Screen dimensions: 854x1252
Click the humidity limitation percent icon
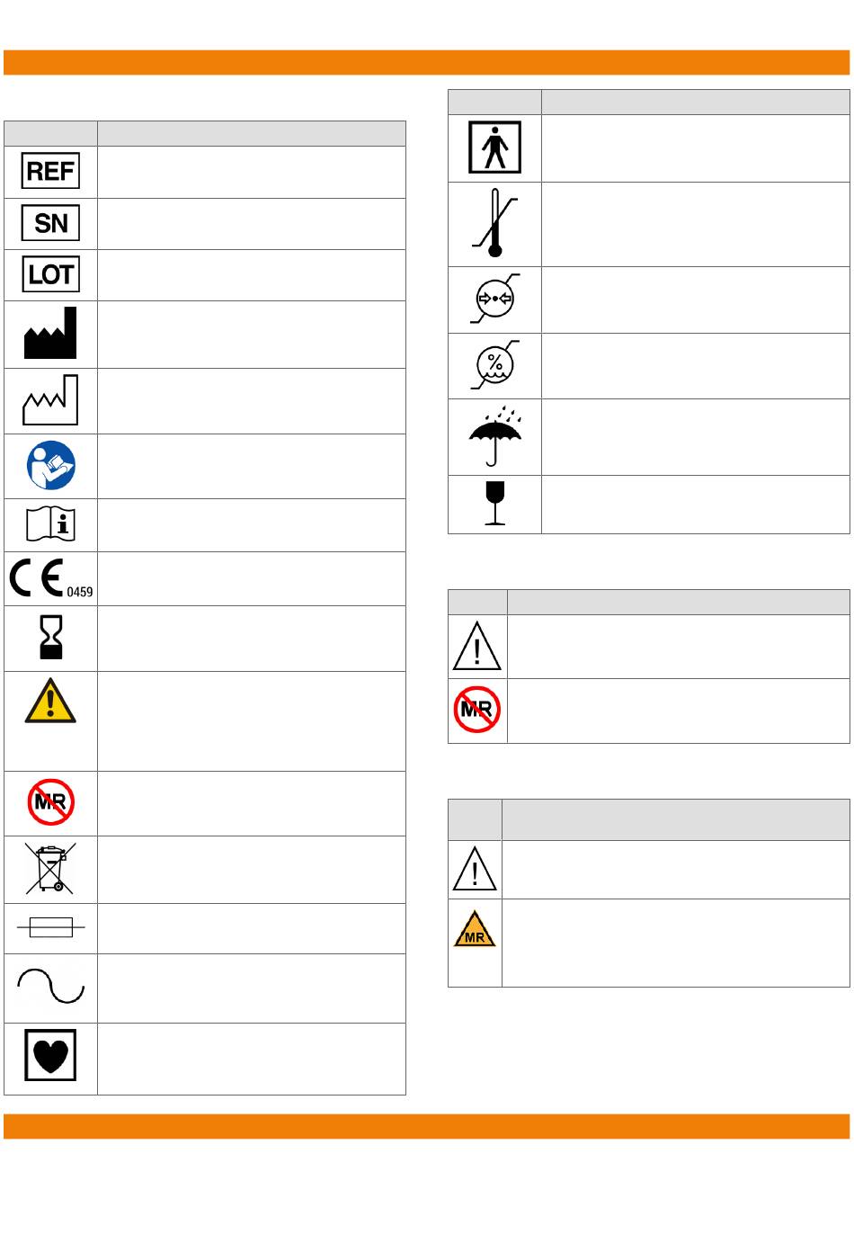[494, 365]
